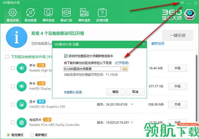This screenshot has width=199, height=139.
Task: Toggle select-all checkbox for 下列驱动有新版本升级
Action: pyautogui.click(x=7, y=57)
